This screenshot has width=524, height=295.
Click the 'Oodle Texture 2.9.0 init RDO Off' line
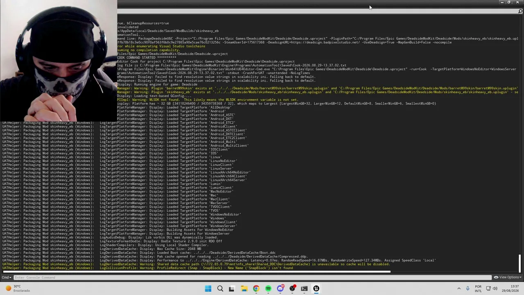pos(112,241)
